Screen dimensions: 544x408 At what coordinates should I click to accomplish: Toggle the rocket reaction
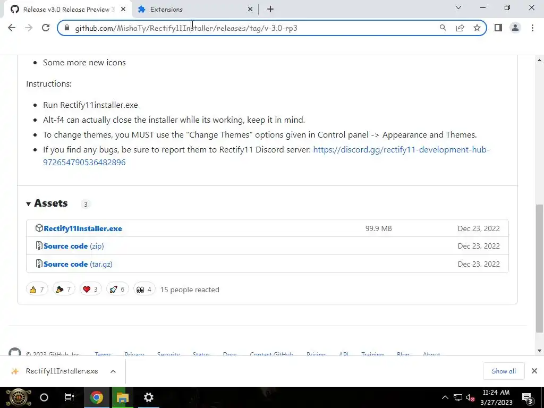(x=117, y=290)
